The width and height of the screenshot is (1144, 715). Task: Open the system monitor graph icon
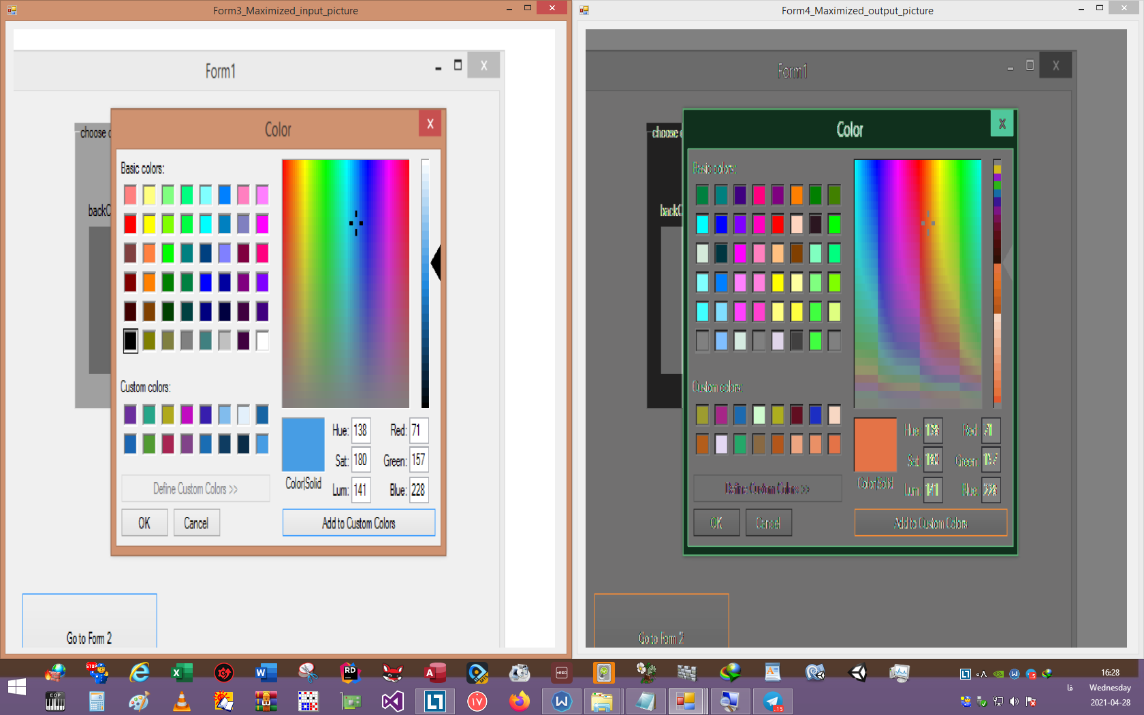pos(900,673)
